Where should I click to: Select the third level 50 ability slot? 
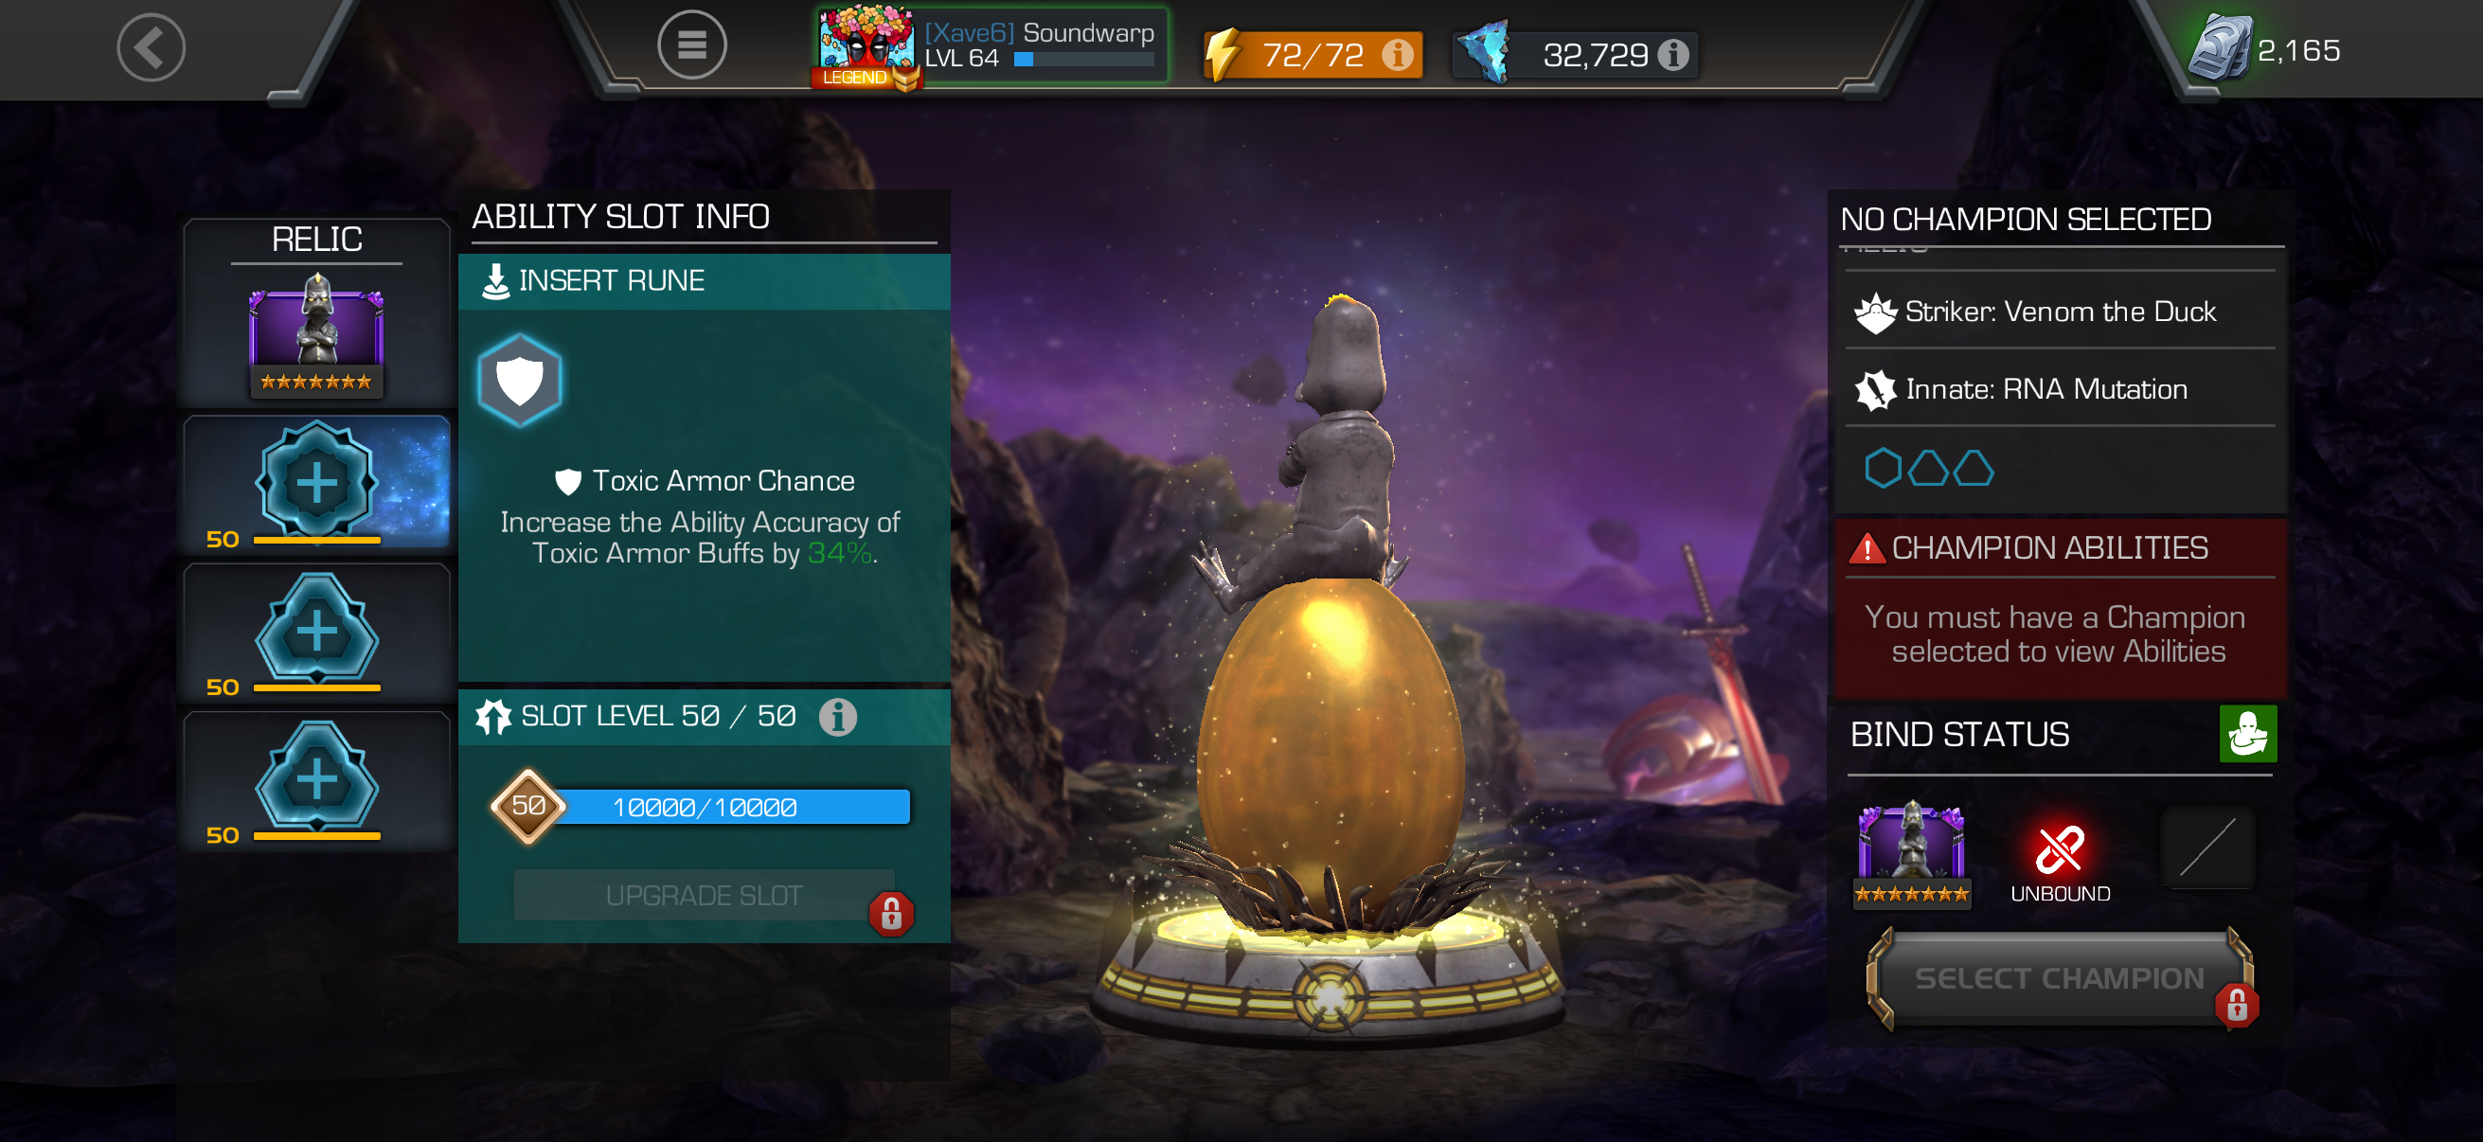[317, 778]
